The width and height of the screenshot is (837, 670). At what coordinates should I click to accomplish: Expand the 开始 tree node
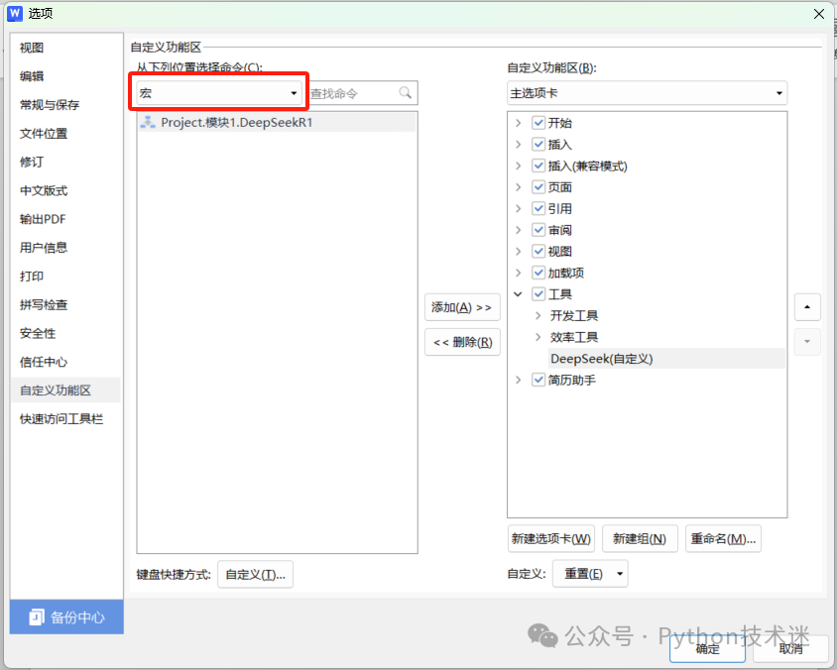[518, 123]
